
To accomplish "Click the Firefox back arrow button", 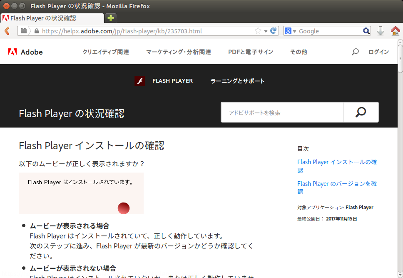I will 7,31.
